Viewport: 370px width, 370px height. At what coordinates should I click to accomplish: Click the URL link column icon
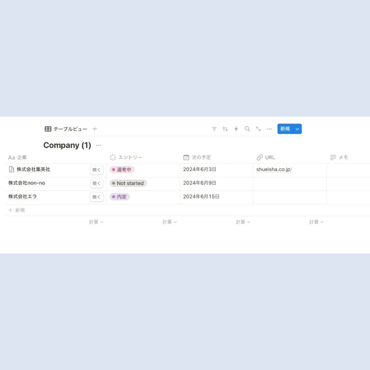click(259, 158)
